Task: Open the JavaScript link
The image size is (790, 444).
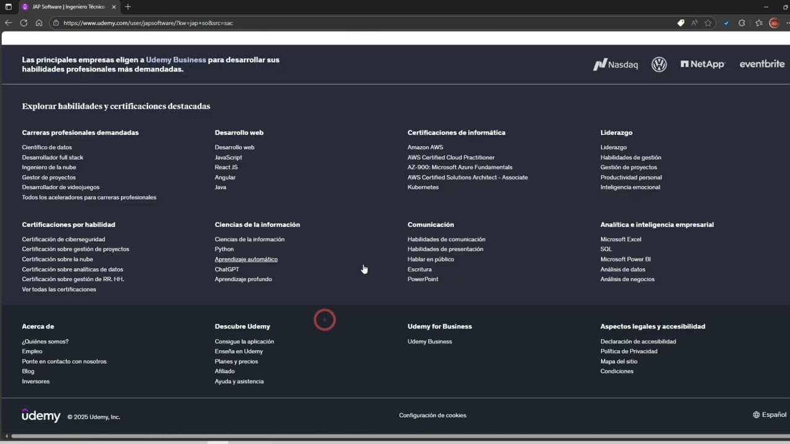Action: [x=228, y=157]
